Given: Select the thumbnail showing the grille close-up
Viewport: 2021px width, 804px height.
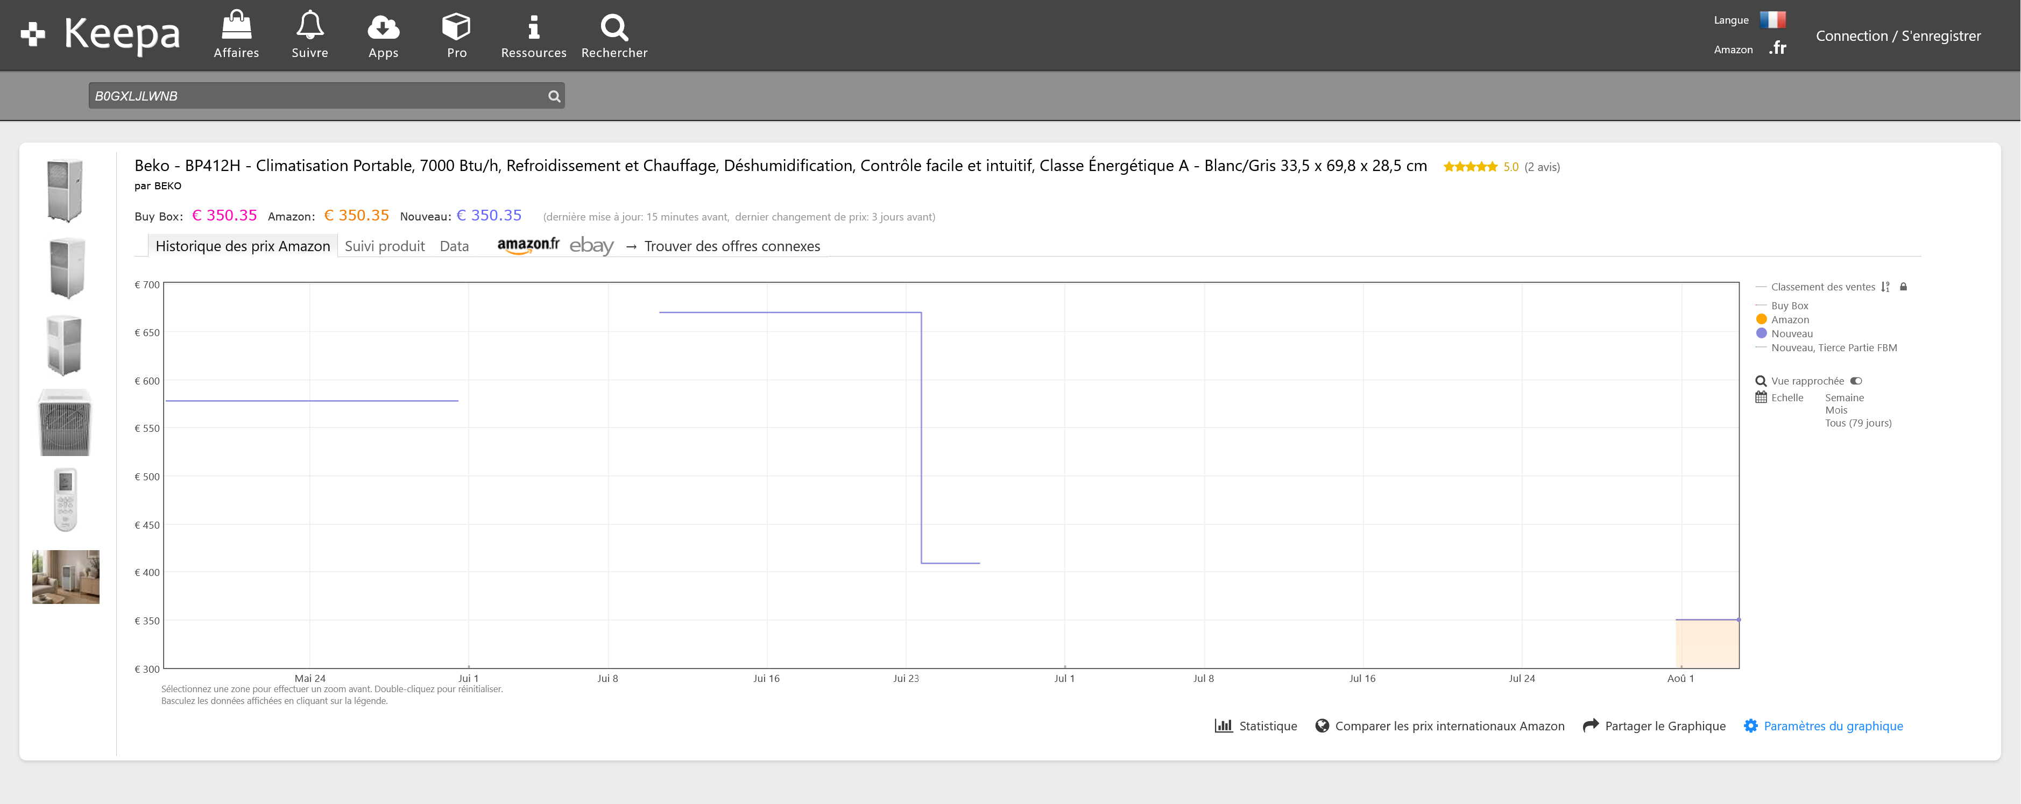Looking at the screenshot, I should click(x=65, y=422).
